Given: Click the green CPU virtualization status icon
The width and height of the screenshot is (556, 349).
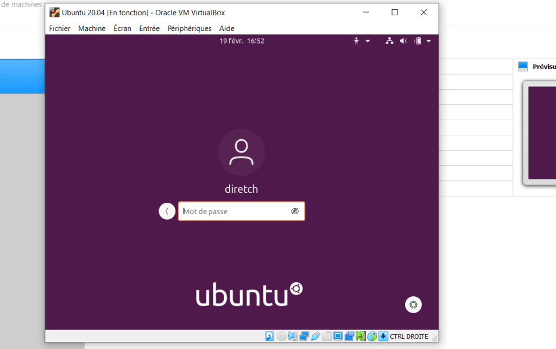Looking at the screenshot, I should point(361,336).
